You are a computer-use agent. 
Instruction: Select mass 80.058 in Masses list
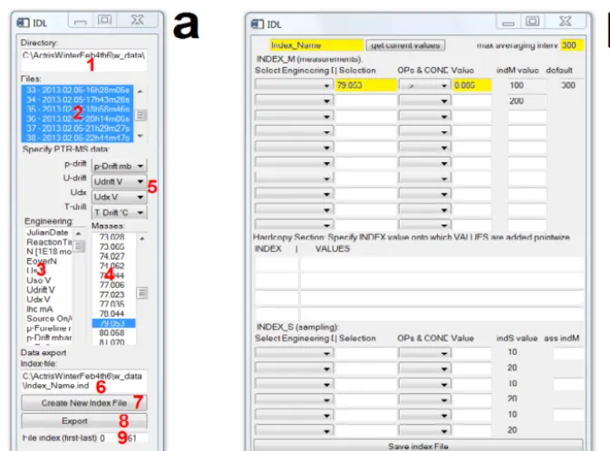click(112, 332)
